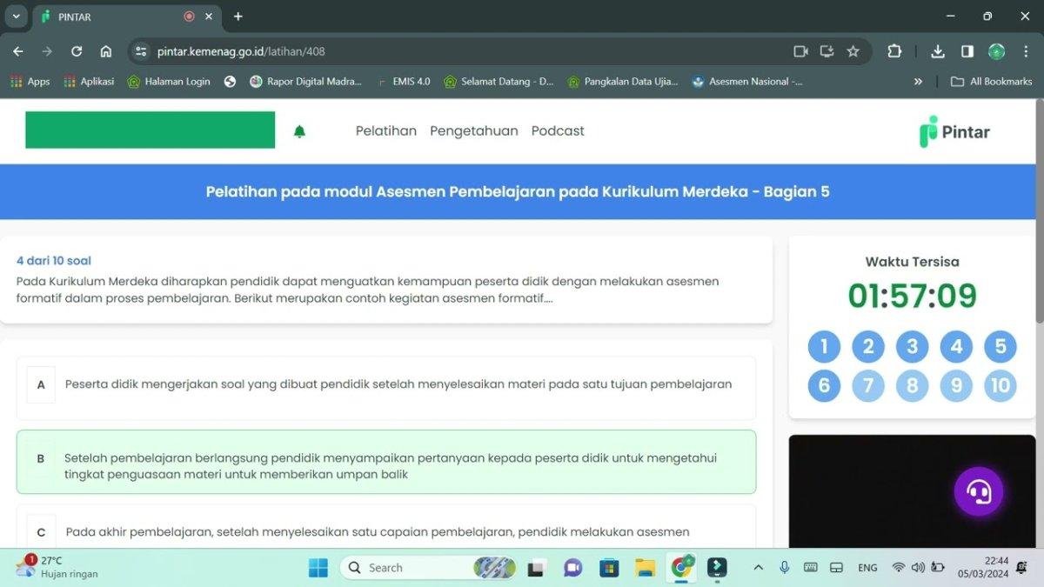Open the volume control slider

(918, 567)
